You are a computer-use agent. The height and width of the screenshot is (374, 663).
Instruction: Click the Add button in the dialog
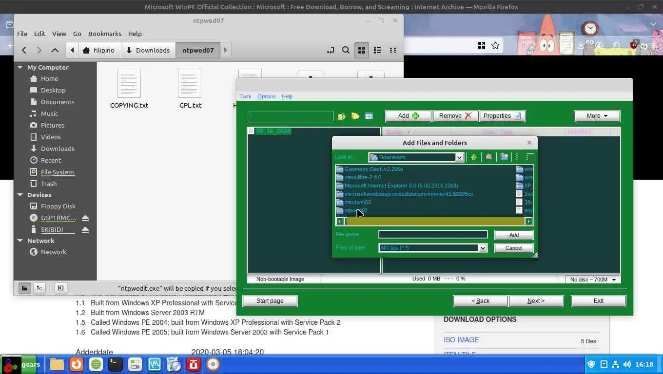[514, 235]
